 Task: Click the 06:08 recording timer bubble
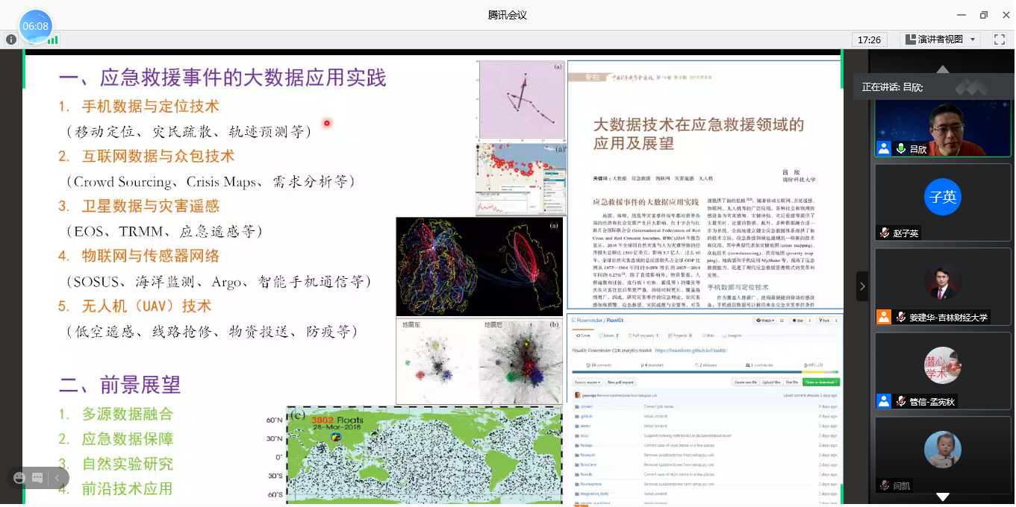point(35,27)
